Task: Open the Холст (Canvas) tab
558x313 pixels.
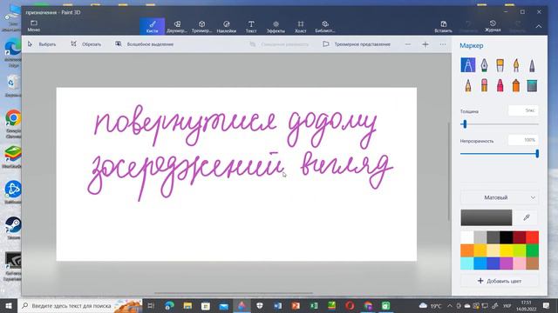Action: point(300,27)
